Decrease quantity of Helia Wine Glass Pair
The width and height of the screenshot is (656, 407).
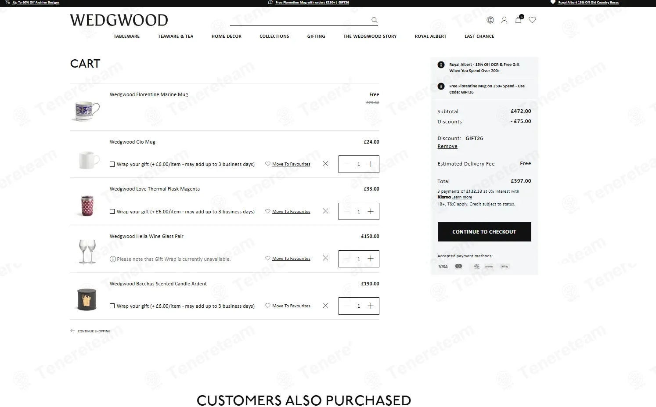[347, 259]
